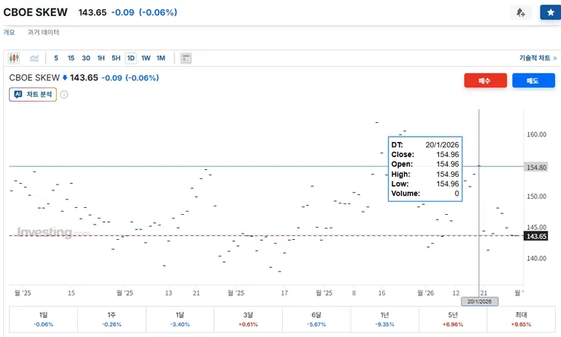Viewport: 561px width, 337px height.
Task: Open AI 차트 분석 button
Action: coord(33,95)
